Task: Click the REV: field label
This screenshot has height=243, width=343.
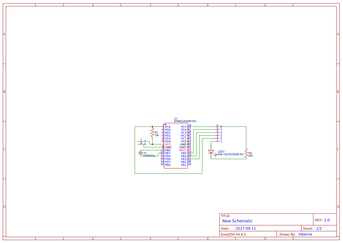Action: click(x=318, y=220)
